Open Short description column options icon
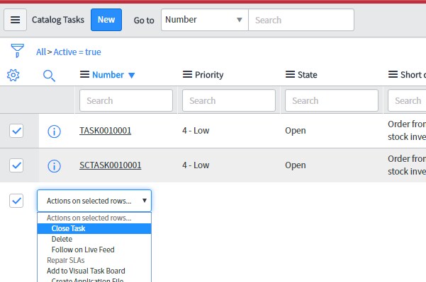426x282 pixels. (393, 74)
